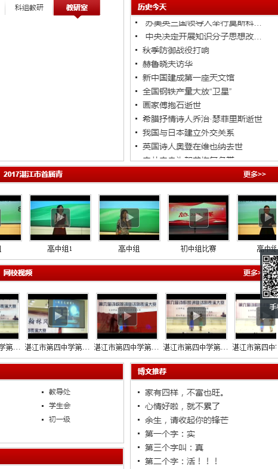
Task: Play the 翰林风 stage video in 网校视频
Action: click(x=58, y=316)
